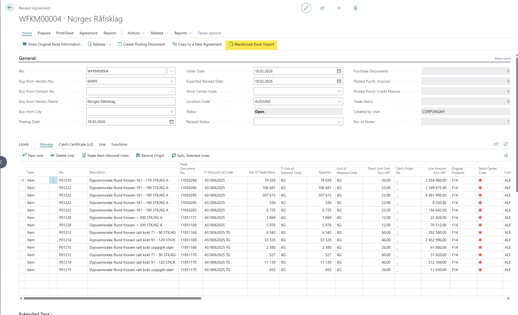
Task: Open the Receipt Status dropdown
Action: coord(339,122)
